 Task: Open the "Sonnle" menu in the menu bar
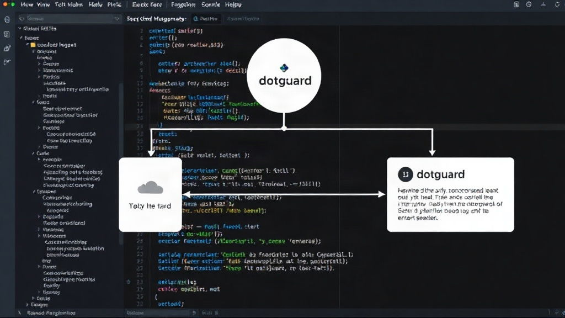[x=210, y=4]
